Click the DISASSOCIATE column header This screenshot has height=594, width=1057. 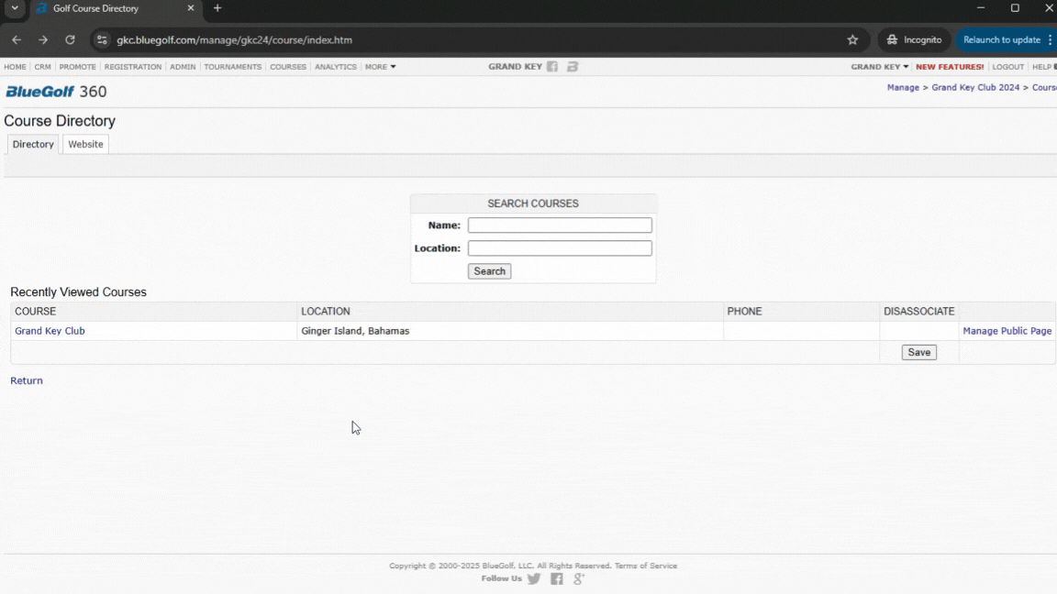pos(918,311)
